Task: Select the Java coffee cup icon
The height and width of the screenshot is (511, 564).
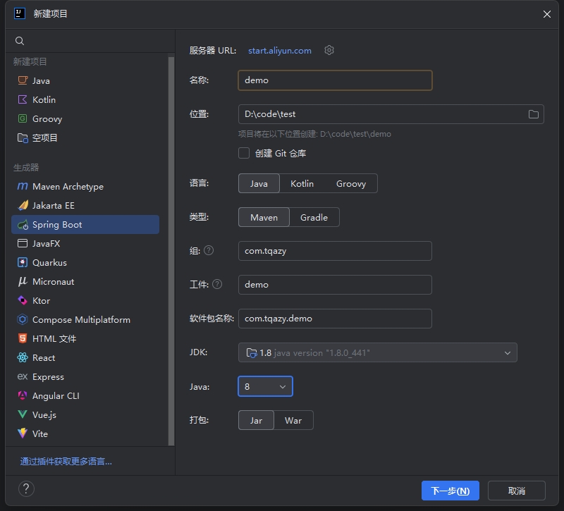Action: click(x=23, y=80)
